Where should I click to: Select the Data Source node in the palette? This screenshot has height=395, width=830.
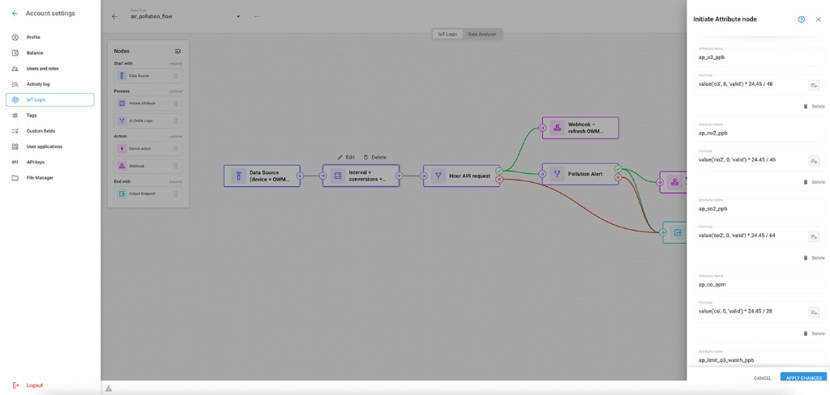point(148,75)
